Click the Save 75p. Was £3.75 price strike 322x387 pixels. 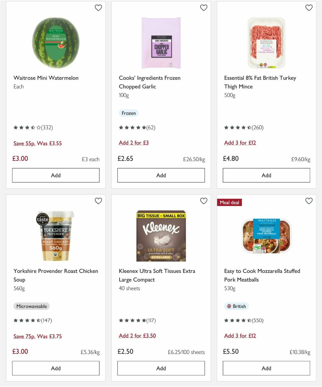click(x=38, y=336)
